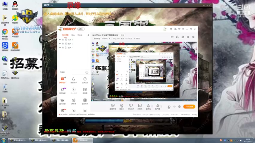Image resolution: width=255 pixels, height=143 pixels.
Task: Click the record icon left of eye
Action: [x=169, y=107]
